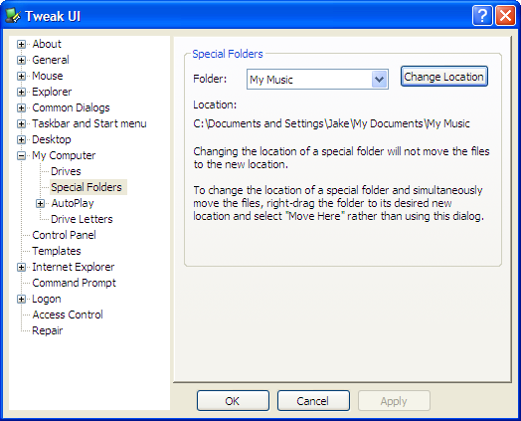Select Explorer in the tree
This screenshot has height=421, width=521.
[x=52, y=93]
